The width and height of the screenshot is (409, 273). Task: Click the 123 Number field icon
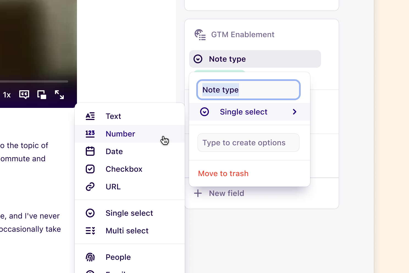click(90, 134)
